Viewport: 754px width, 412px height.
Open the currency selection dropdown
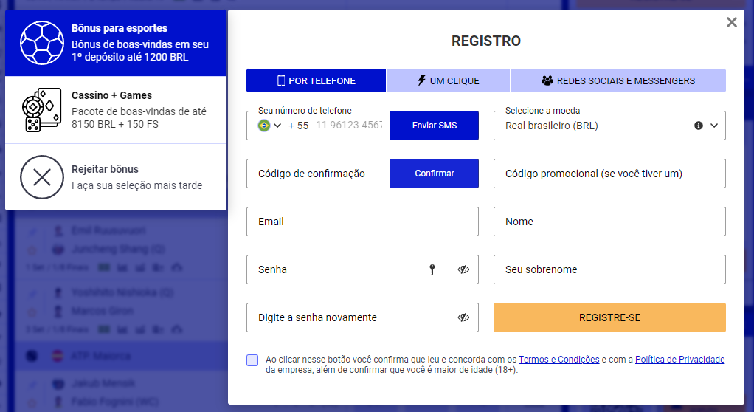click(x=714, y=126)
